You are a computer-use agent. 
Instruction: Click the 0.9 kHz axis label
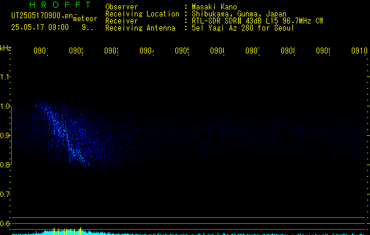point(5,136)
